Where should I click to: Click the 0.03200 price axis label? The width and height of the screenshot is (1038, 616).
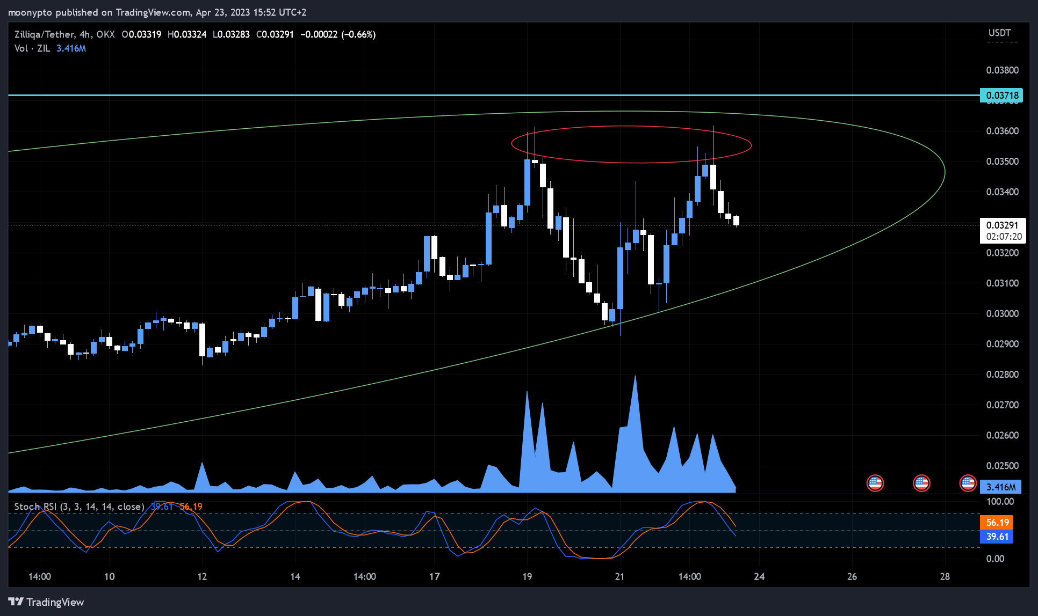pyautogui.click(x=1002, y=253)
